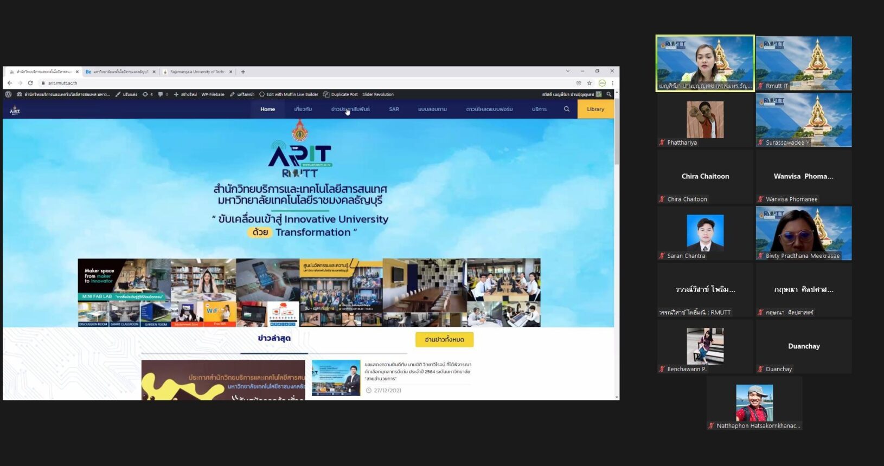Select Saran Chantra's participant tile
This screenshot has height=466, width=884.
(x=705, y=233)
